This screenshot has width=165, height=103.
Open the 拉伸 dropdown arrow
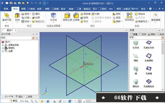pyautogui.click(x=17, y=23)
